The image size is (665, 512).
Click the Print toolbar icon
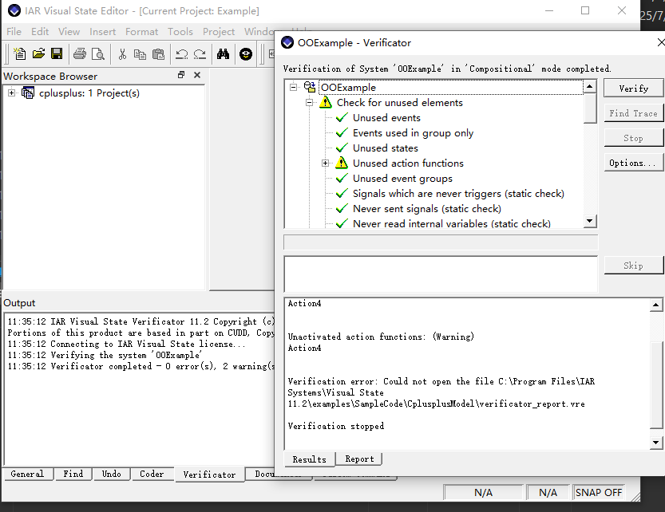pos(79,53)
